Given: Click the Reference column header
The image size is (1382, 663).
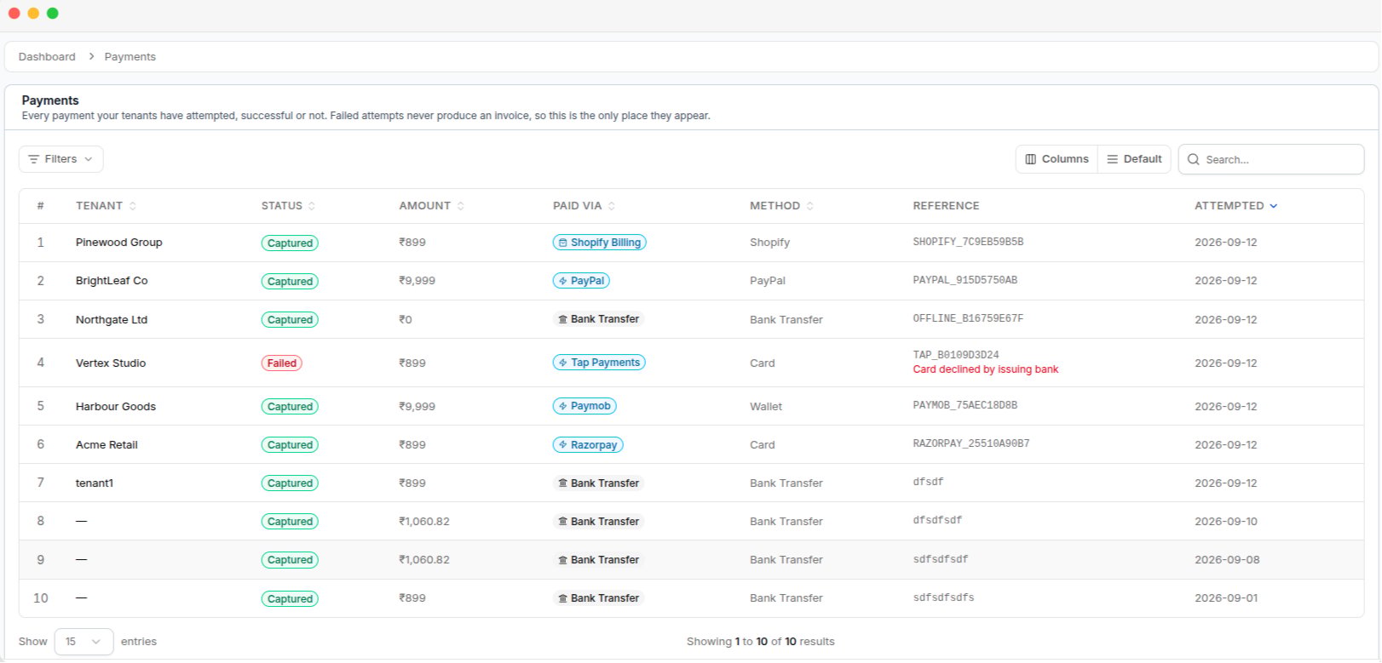Looking at the screenshot, I should pos(946,206).
